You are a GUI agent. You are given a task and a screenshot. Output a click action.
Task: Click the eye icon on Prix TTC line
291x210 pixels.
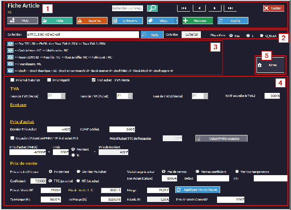click(x=10, y=44)
